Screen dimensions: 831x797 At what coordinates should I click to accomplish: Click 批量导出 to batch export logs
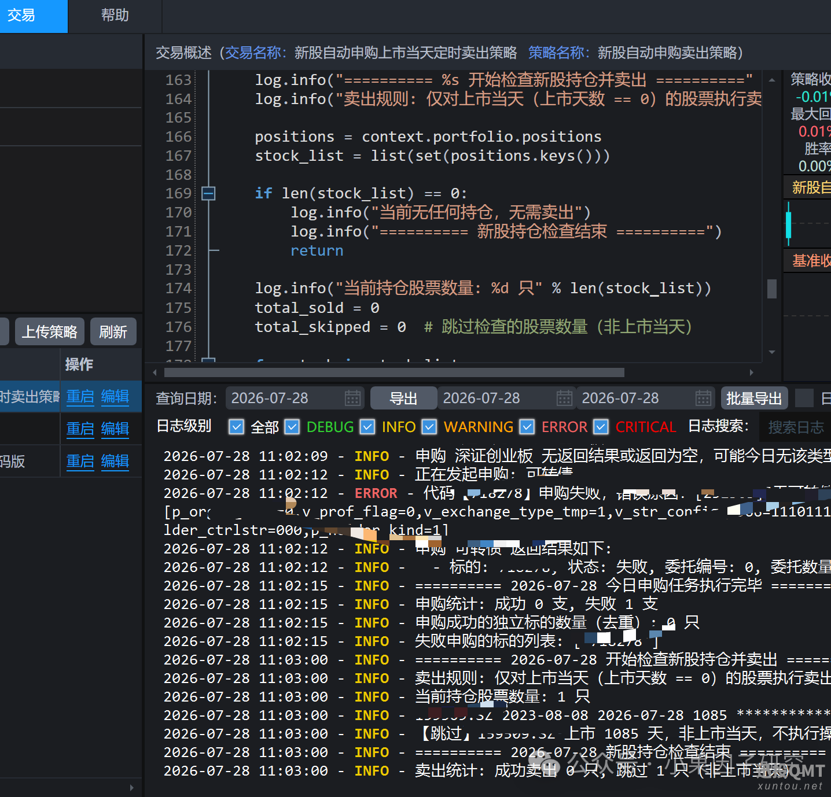click(754, 398)
